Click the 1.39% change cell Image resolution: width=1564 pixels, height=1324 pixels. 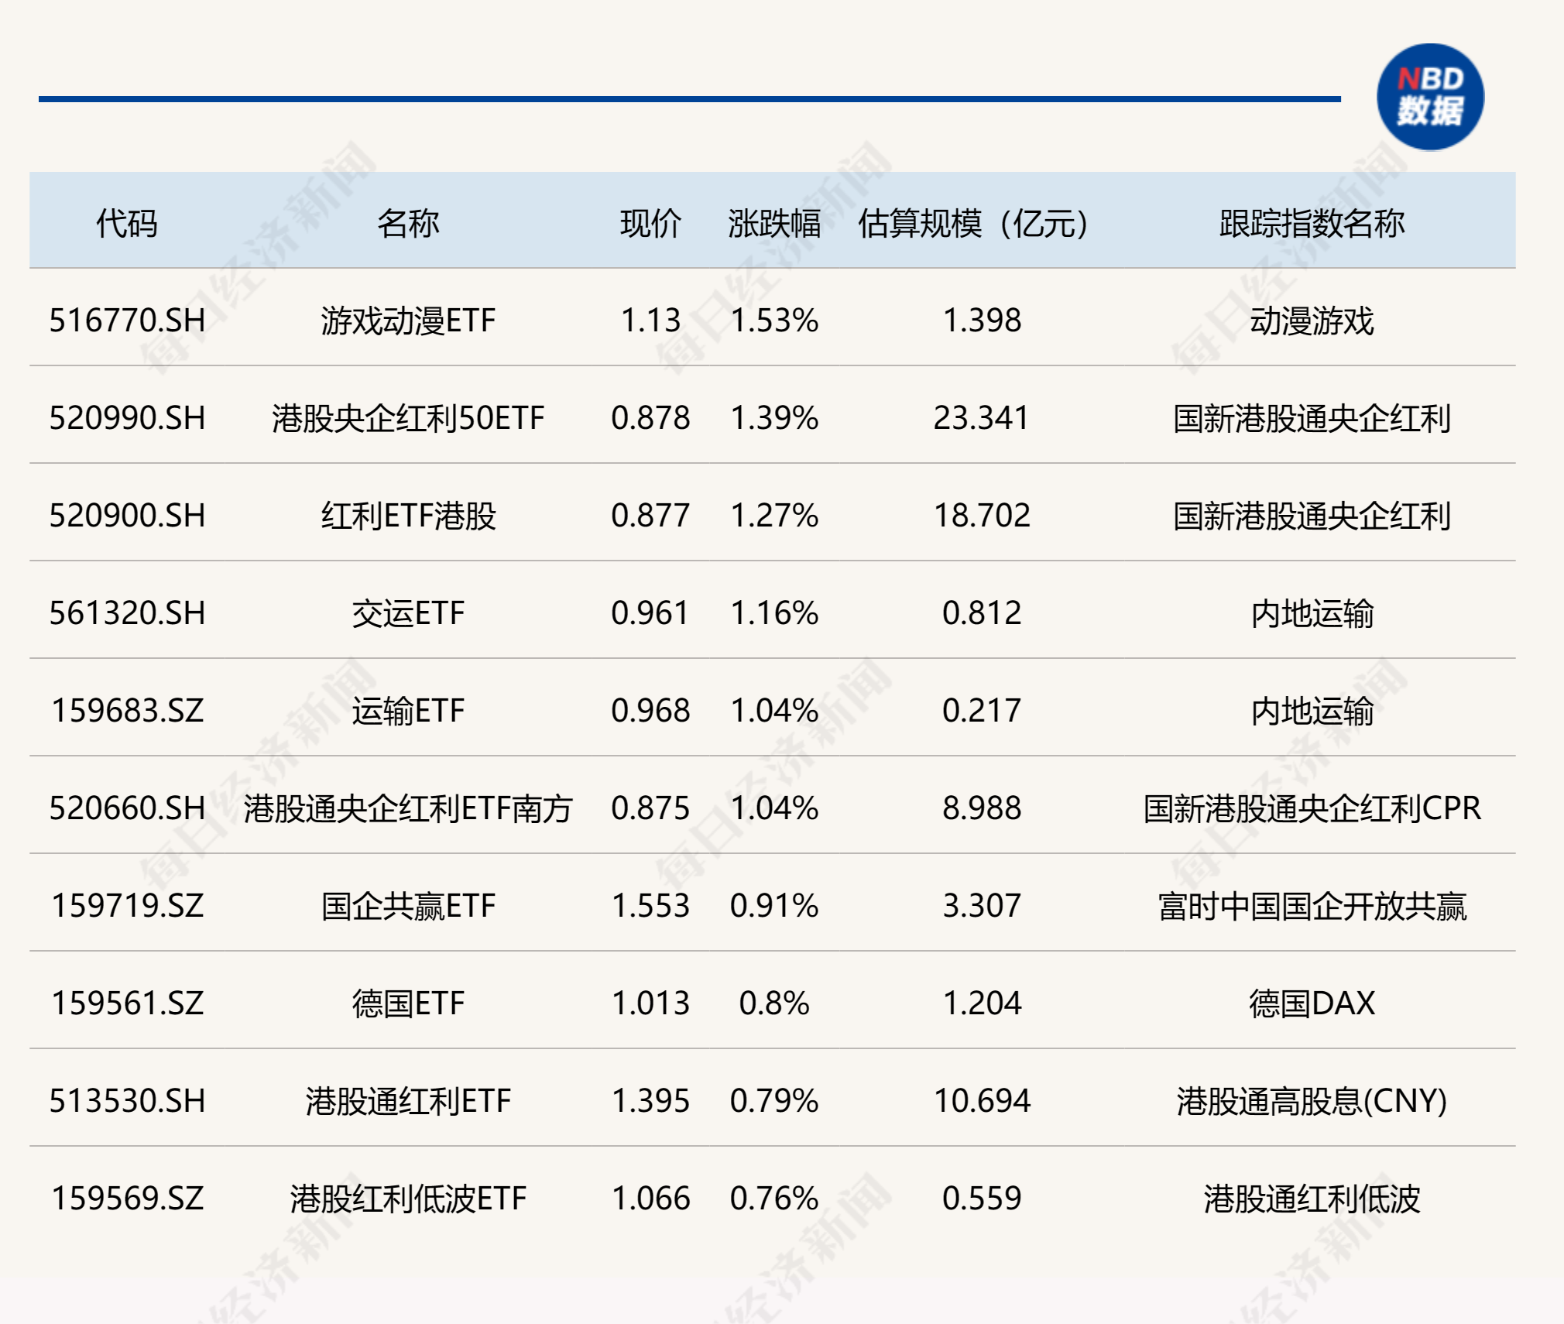tap(774, 418)
